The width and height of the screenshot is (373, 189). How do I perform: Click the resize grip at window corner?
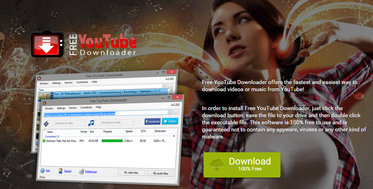click(x=176, y=182)
